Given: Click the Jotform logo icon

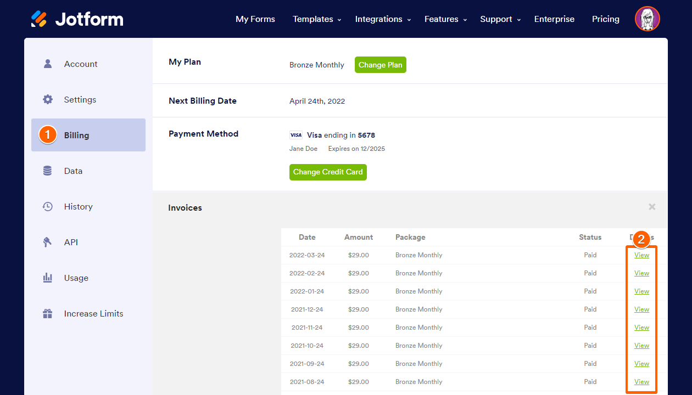Looking at the screenshot, I should tap(39, 19).
